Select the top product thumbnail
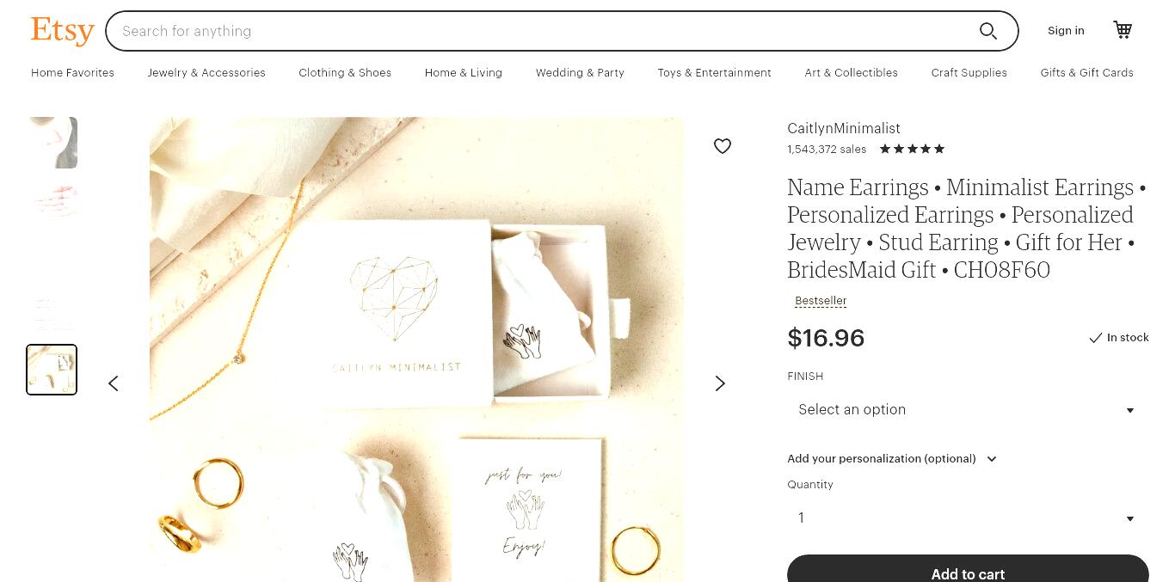The image size is (1175, 582). pos(53,142)
